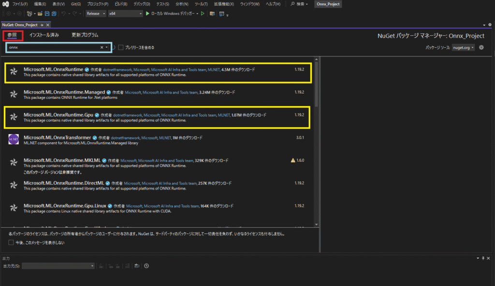Screen dimensions: 495x286
Task: Select the Microsoft.ML.OnnxRuntime.Gpu package entry
Action: click(x=158, y=117)
